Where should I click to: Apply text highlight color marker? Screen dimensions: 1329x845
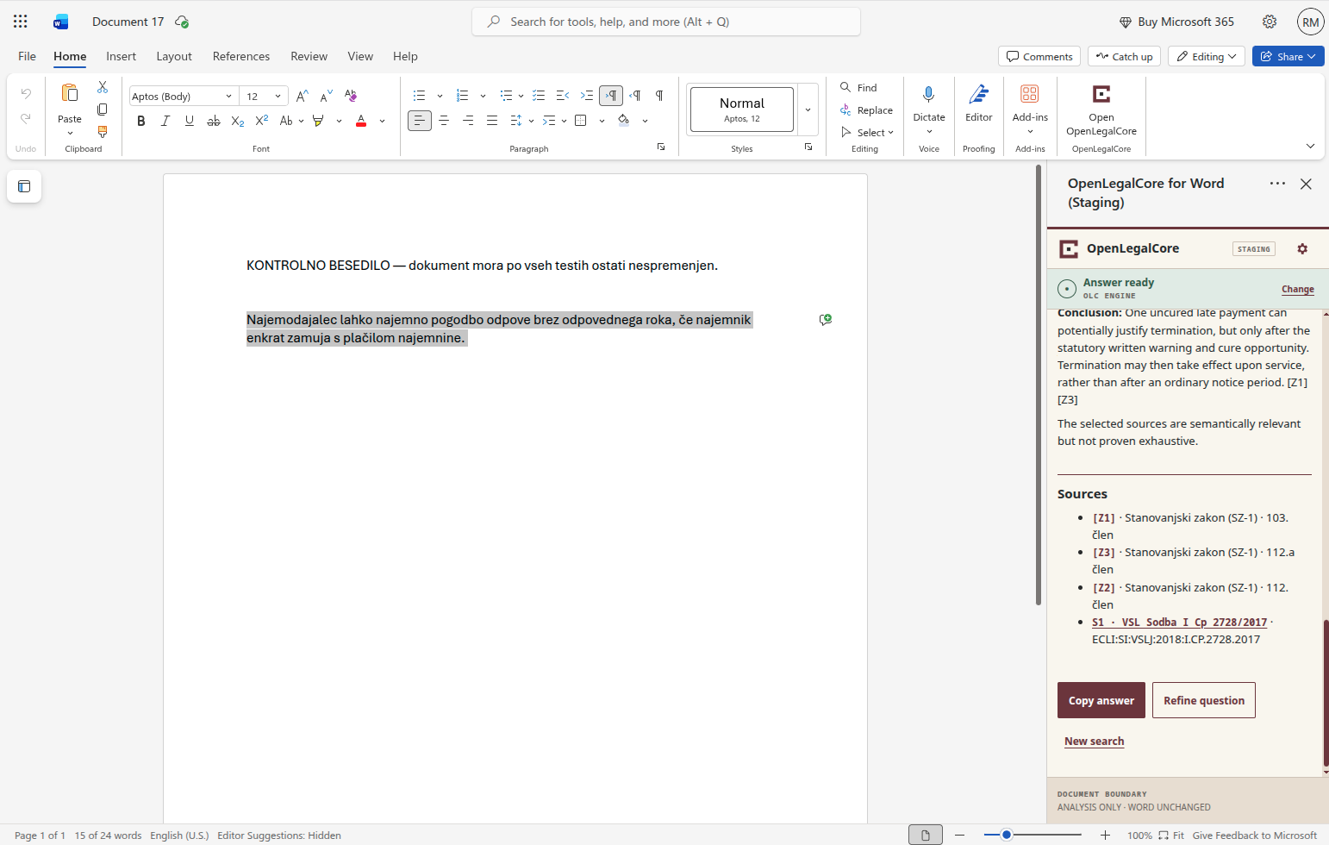tap(319, 121)
